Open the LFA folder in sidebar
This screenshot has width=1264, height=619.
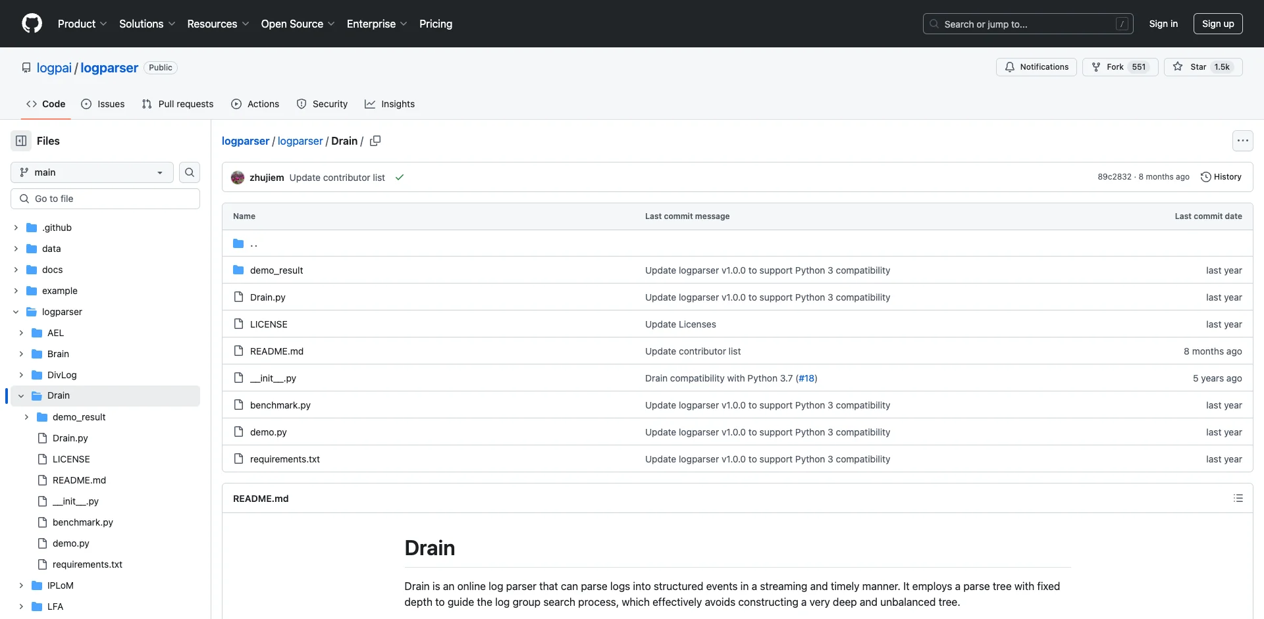[55, 607]
